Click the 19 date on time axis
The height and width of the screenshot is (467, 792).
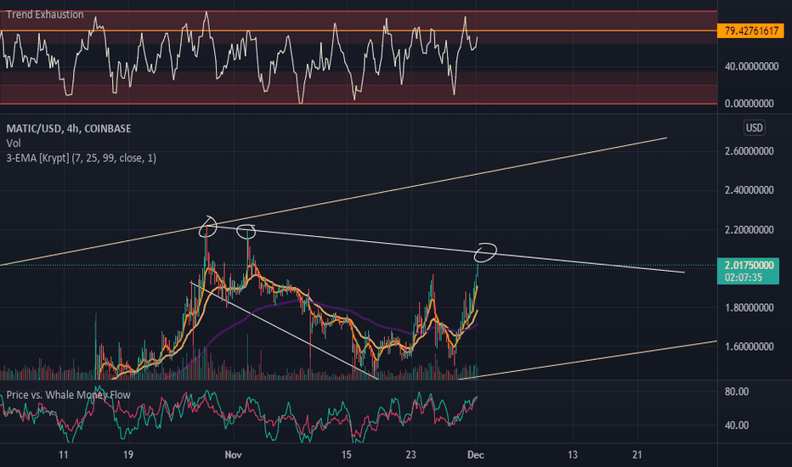coord(127,455)
